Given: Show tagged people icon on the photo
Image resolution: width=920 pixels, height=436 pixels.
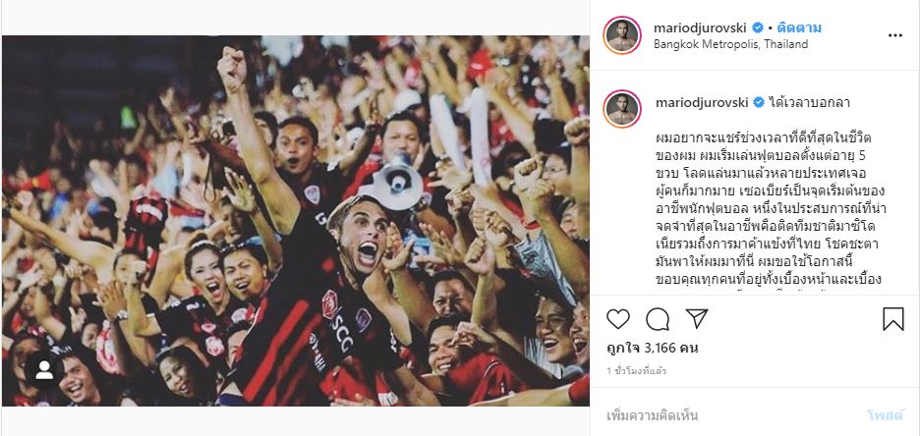Looking at the screenshot, I should [44, 370].
